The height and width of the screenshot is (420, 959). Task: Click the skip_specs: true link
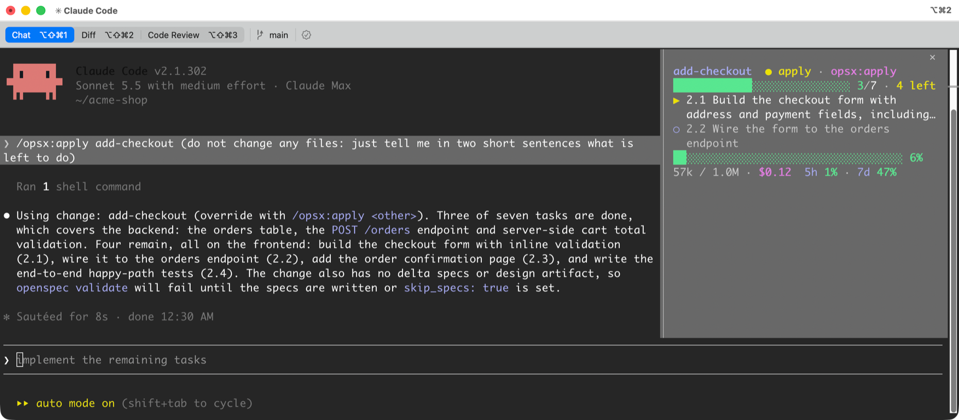pyautogui.click(x=456, y=288)
